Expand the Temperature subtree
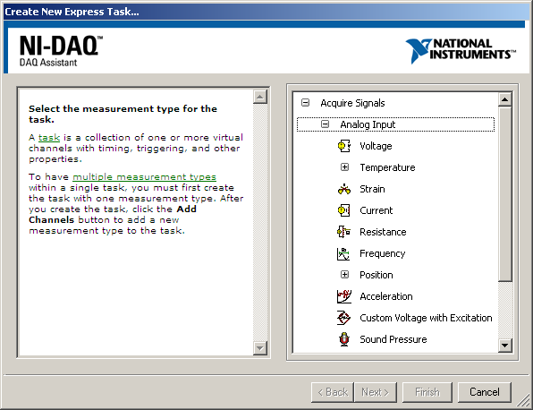Screen dimensions: 533x410 click(344, 167)
